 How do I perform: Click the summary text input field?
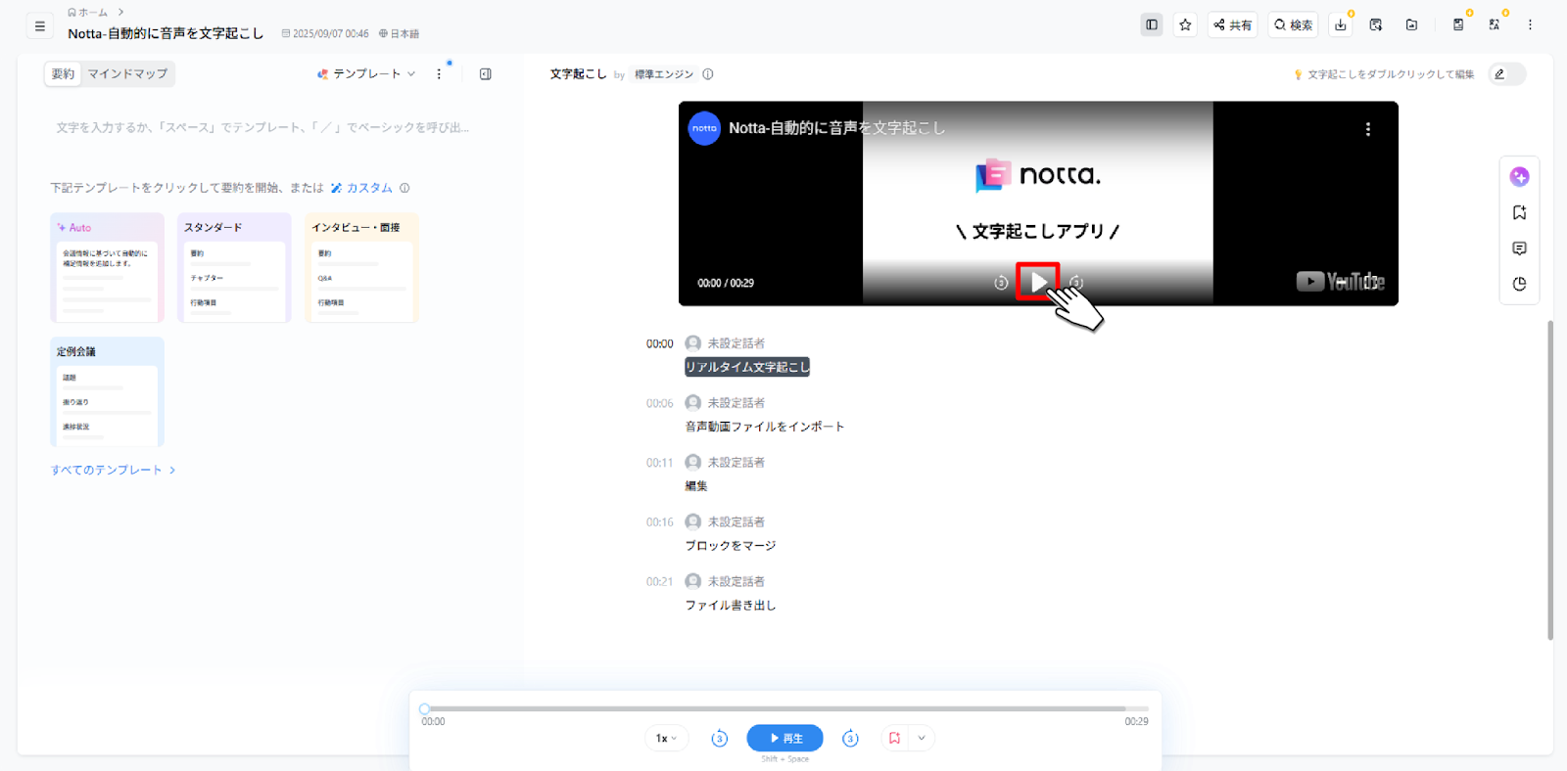click(x=262, y=127)
